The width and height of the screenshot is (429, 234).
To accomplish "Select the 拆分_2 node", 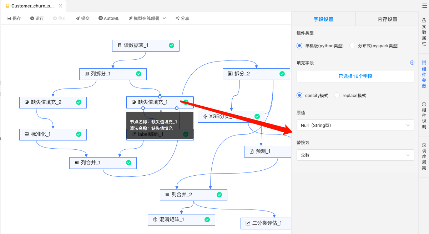I will click(256, 74).
